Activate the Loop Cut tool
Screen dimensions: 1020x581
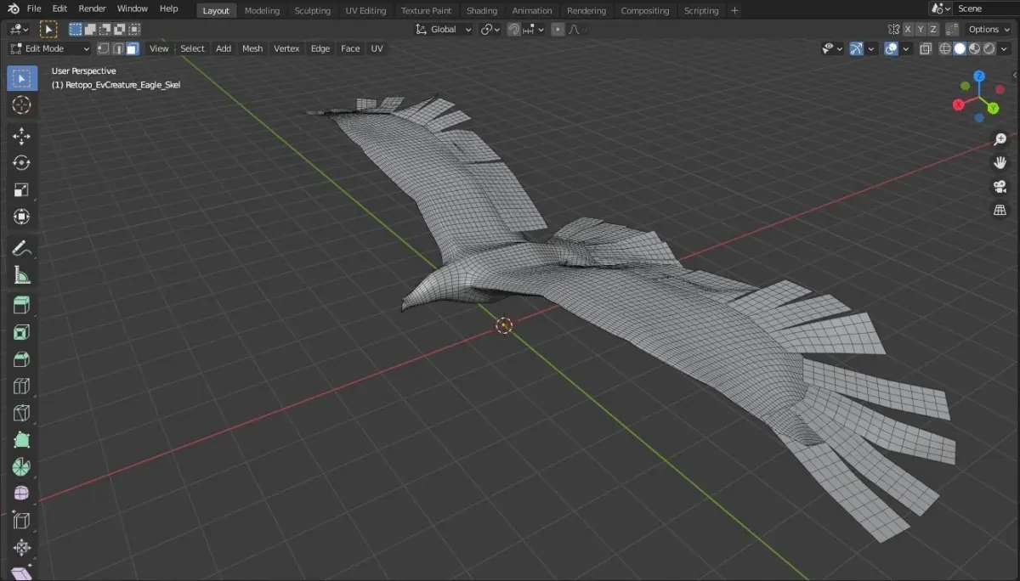[22, 386]
